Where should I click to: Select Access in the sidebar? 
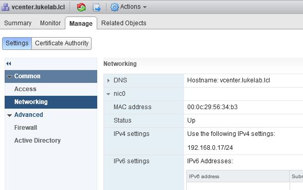tap(25, 89)
